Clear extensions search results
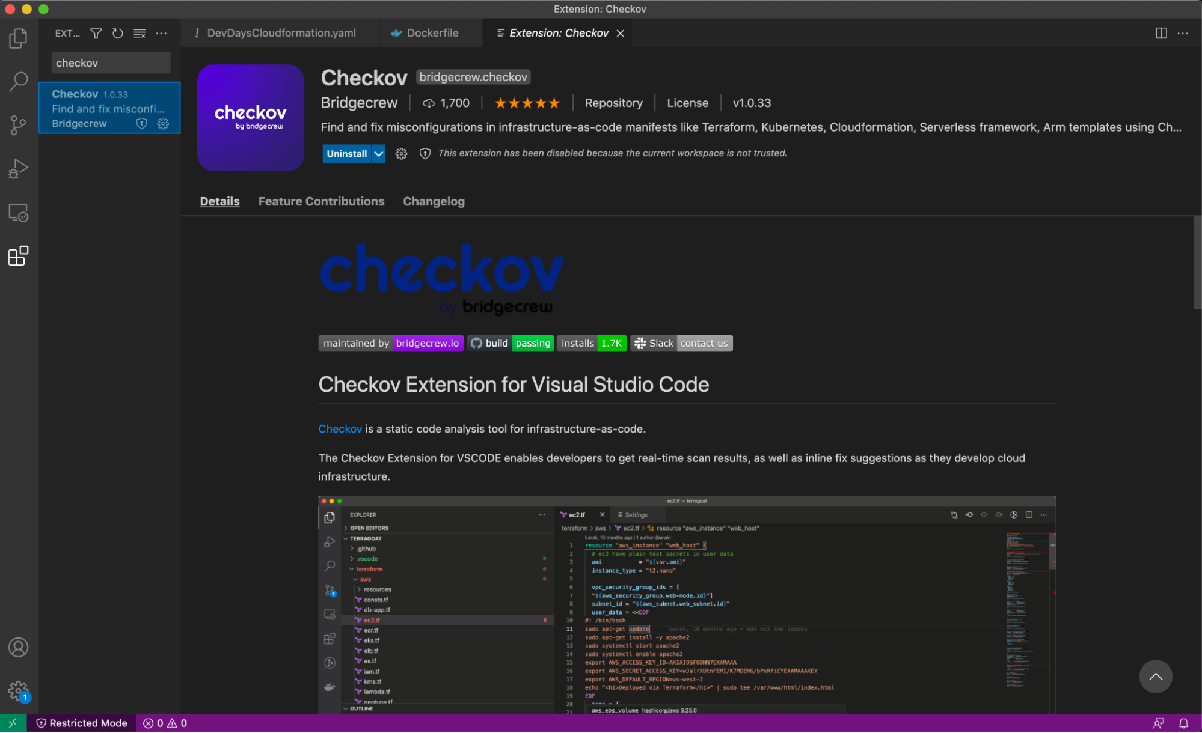 140,34
